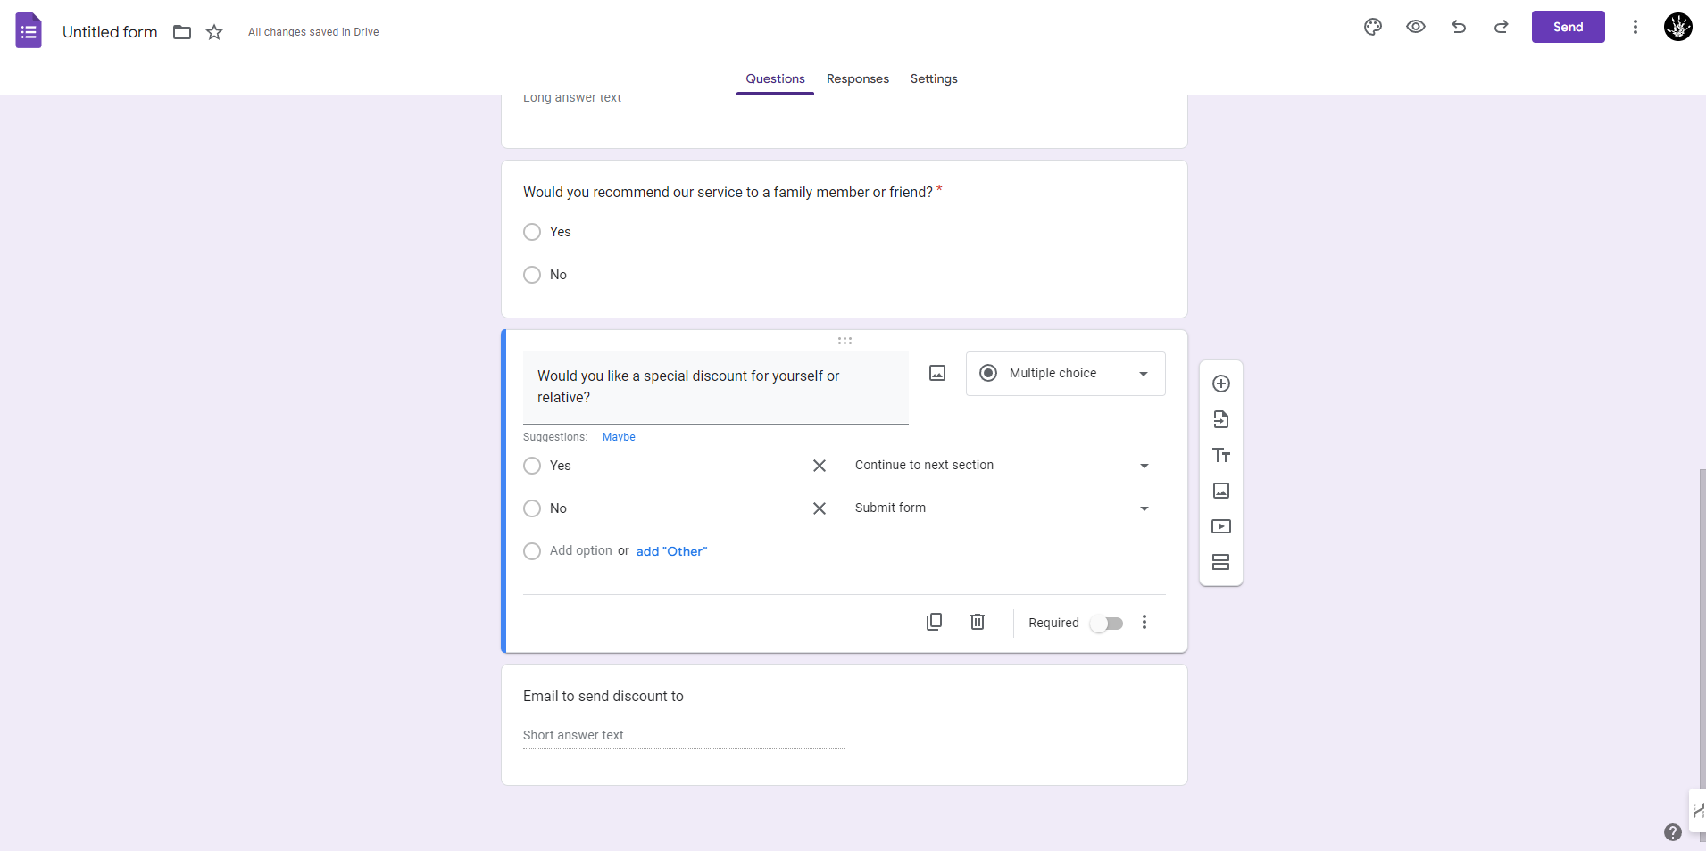The image size is (1706, 851).
Task: Edit the Untitled form title
Action: pyautogui.click(x=110, y=32)
